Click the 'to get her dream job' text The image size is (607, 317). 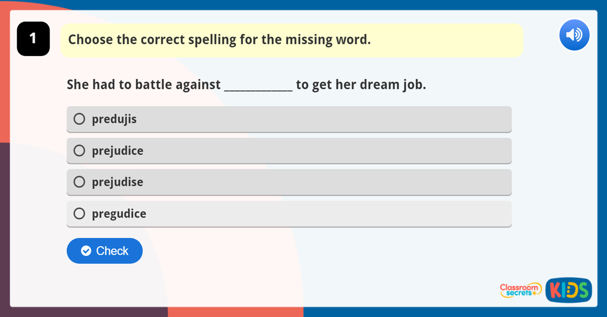(x=361, y=85)
